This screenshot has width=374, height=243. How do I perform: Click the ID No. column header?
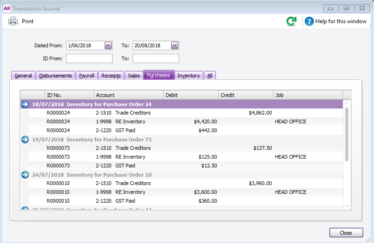[x=69, y=95]
